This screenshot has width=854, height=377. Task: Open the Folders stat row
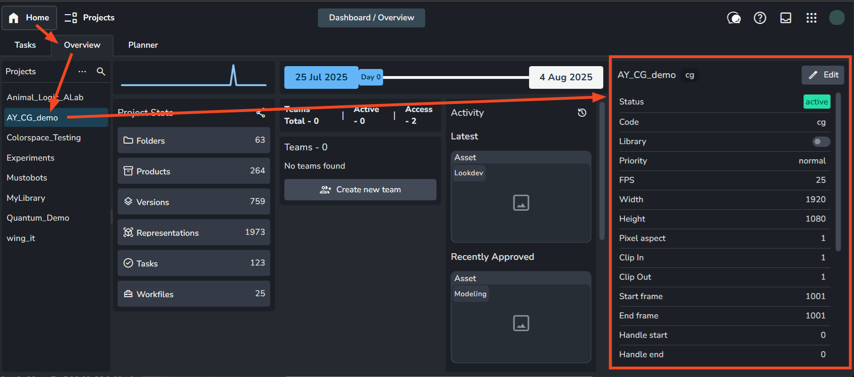tap(194, 140)
